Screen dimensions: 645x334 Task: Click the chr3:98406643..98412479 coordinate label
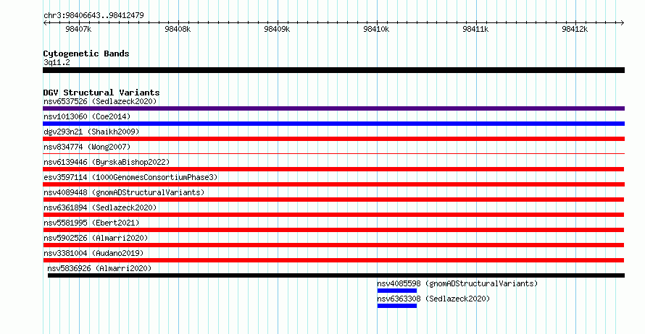point(93,16)
